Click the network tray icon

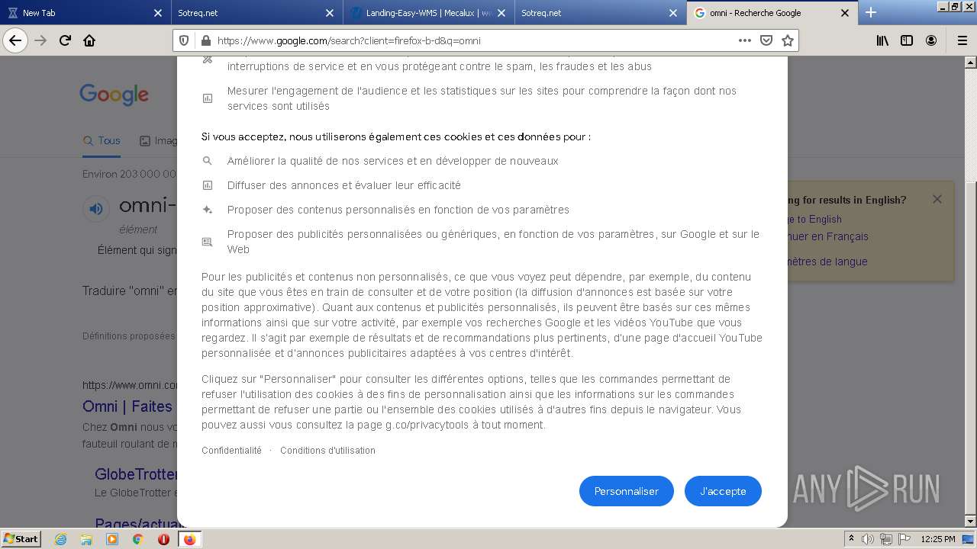(887, 539)
